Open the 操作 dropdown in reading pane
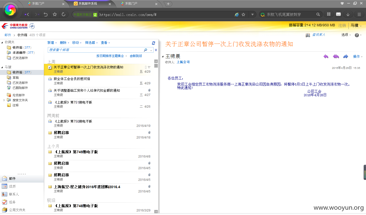The height and width of the screenshot is (215, 366). tap(358, 56)
